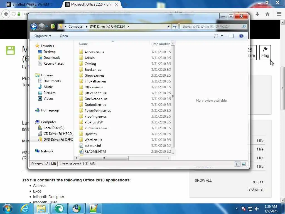Viewport: 285px width, 214px height.
Task: Select the Office32.en-us folder
Action: coord(95,93)
